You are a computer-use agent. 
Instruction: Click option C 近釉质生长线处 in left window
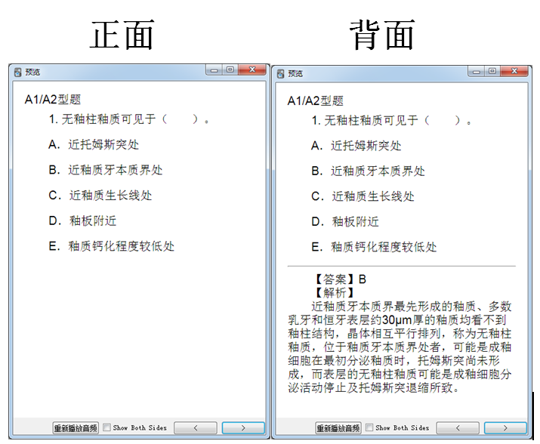100,196
